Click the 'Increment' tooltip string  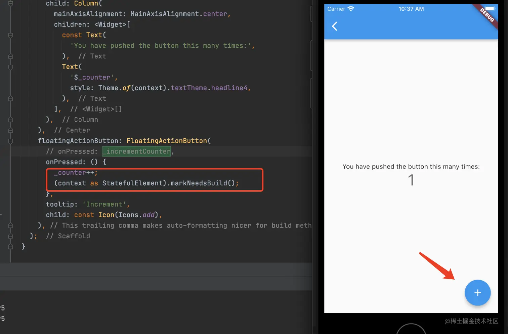[x=104, y=204]
